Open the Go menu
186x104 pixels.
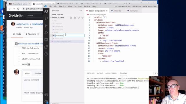coord(75,6)
